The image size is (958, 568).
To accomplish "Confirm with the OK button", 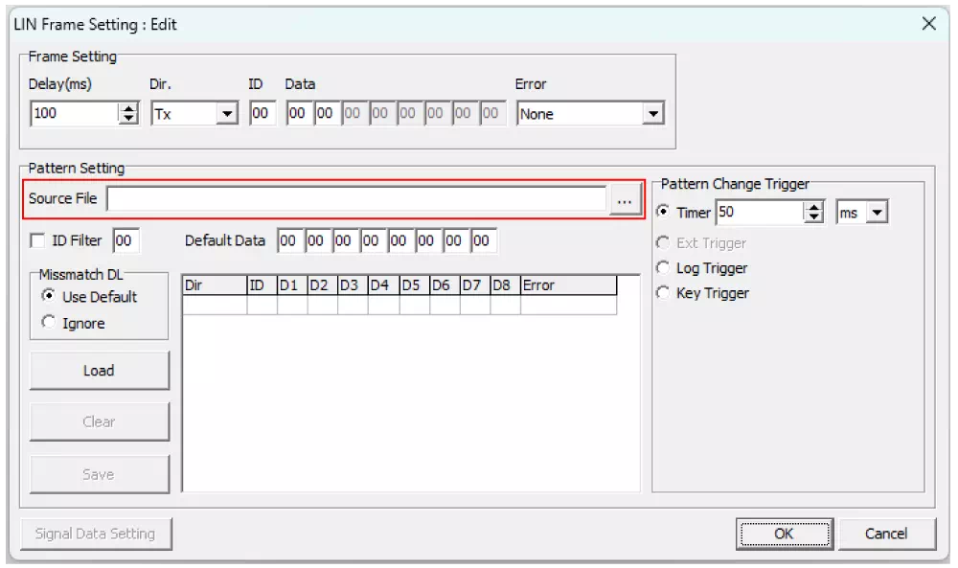I will click(x=783, y=534).
